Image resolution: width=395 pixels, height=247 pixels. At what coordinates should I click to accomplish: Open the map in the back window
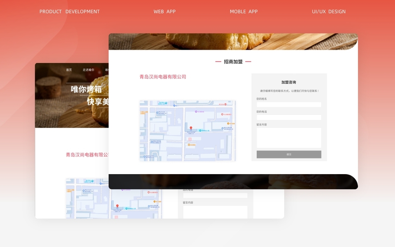(114, 198)
